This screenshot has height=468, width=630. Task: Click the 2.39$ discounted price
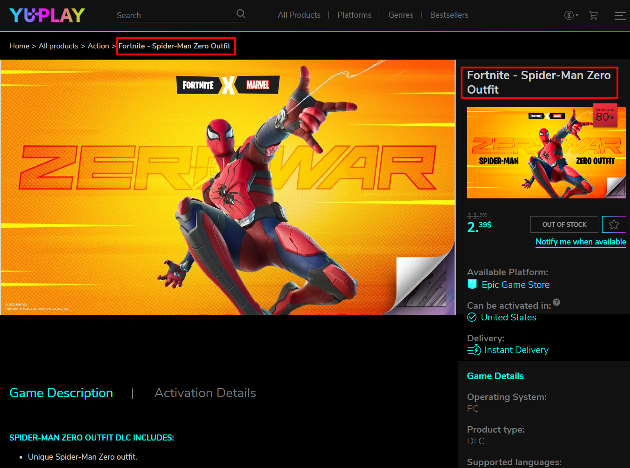[x=479, y=226]
